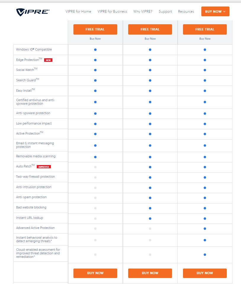
Task: Click the red IMPROVED badge beside Auto Patch
Action: coord(44,167)
